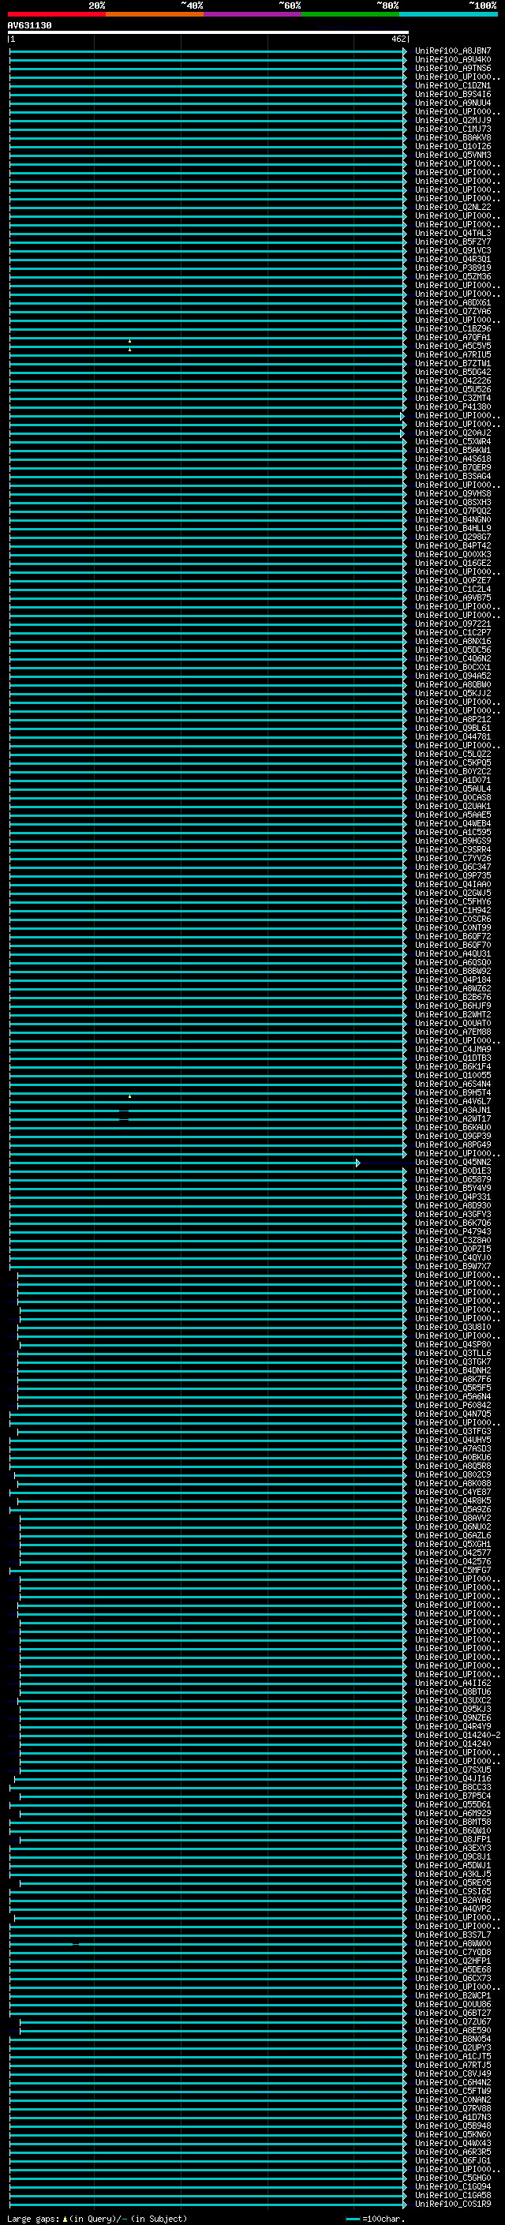
Task: Select hit UniRef100_A8D930
Action: (x=453, y=1206)
